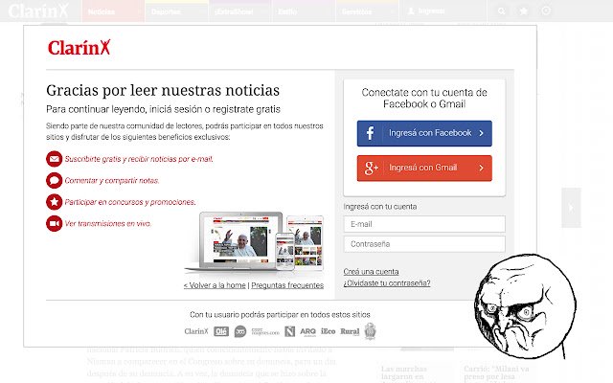Click 'Ver transmisiones en vivo.' text
The image size is (613, 383).
[x=108, y=223]
